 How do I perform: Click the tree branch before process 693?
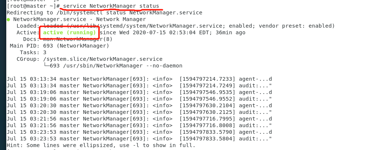46,65
